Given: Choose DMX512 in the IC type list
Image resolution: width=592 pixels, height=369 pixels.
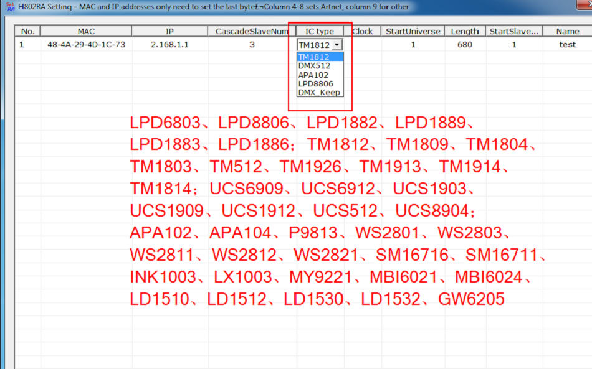Looking at the screenshot, I should pyautogui.click(x=320, y=65).
